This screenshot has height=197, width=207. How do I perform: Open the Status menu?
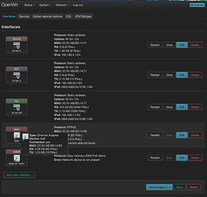click(29, 5)
